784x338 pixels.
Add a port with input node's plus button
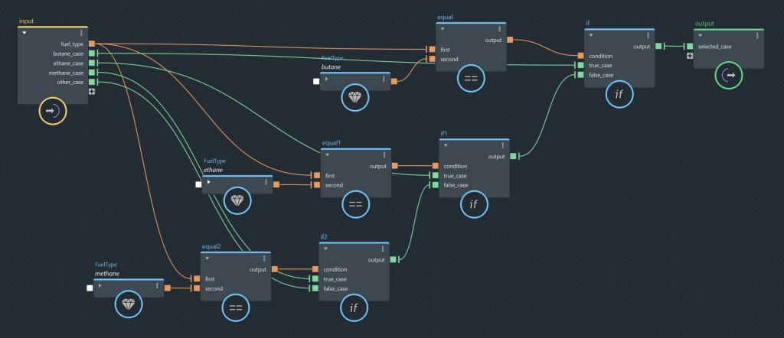92,92
